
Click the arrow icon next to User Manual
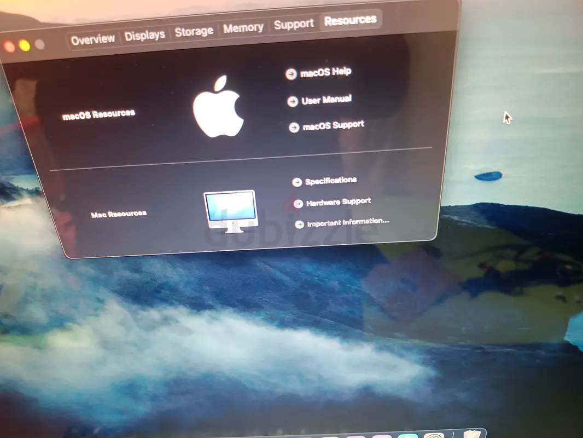(293, 101)
